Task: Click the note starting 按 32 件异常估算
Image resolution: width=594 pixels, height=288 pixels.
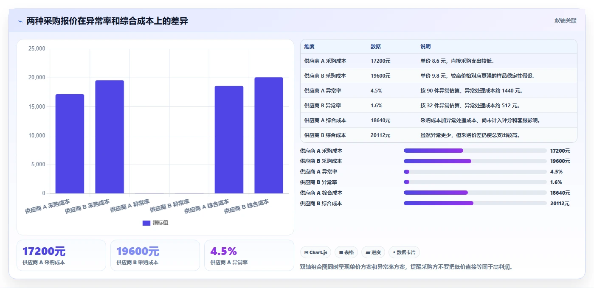Action: tap(470, 106)
